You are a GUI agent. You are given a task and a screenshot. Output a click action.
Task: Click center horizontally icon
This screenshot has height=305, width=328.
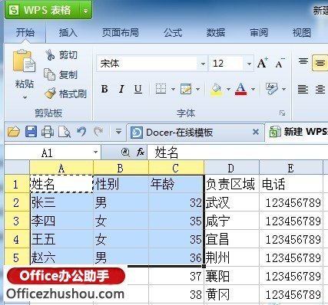coord(320,89)
